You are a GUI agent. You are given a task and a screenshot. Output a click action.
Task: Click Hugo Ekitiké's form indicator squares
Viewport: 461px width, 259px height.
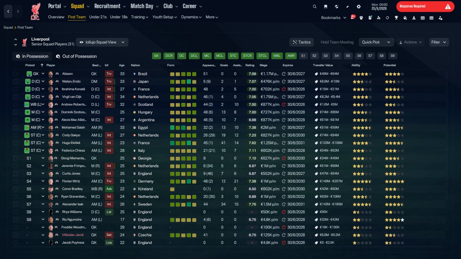183,143
